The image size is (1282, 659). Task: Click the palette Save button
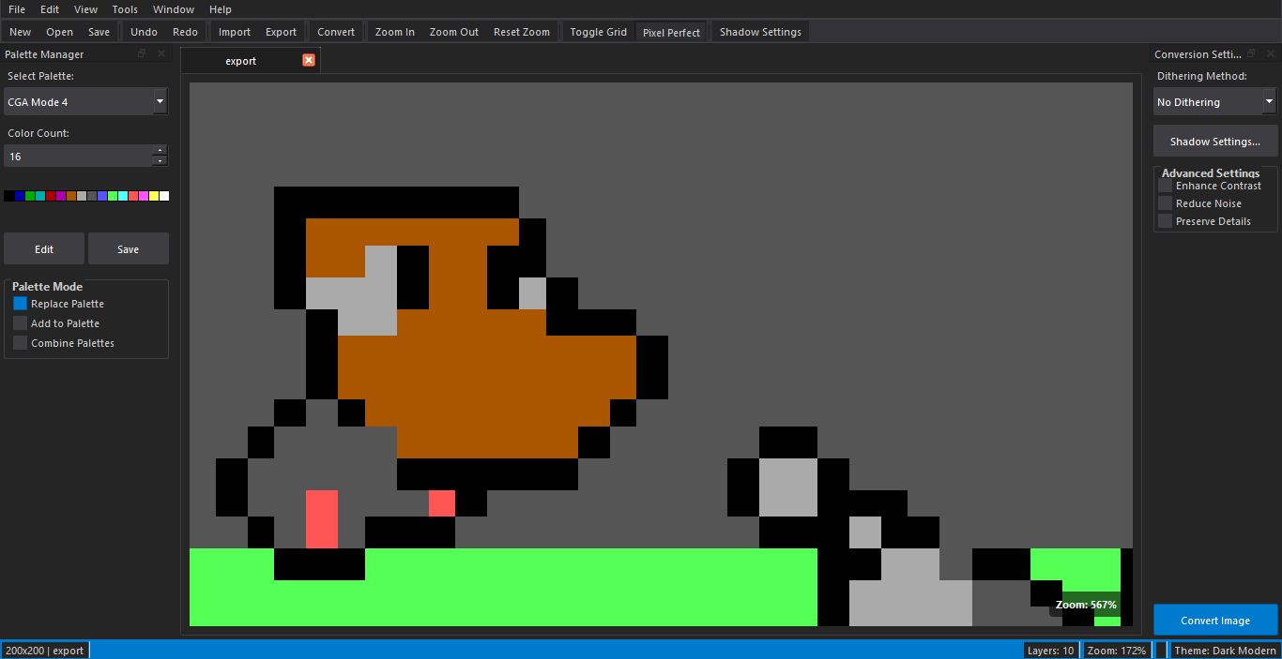(x=129, y=248)
